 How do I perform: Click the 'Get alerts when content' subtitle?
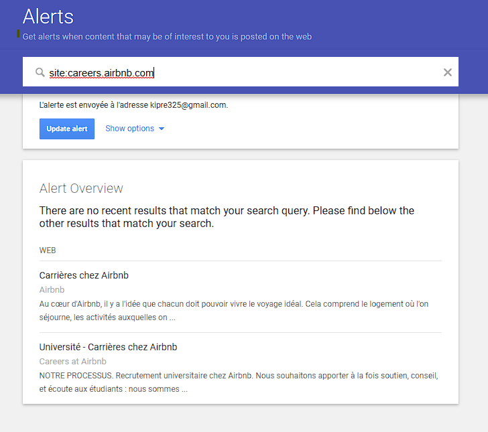(x=167, y=37)
